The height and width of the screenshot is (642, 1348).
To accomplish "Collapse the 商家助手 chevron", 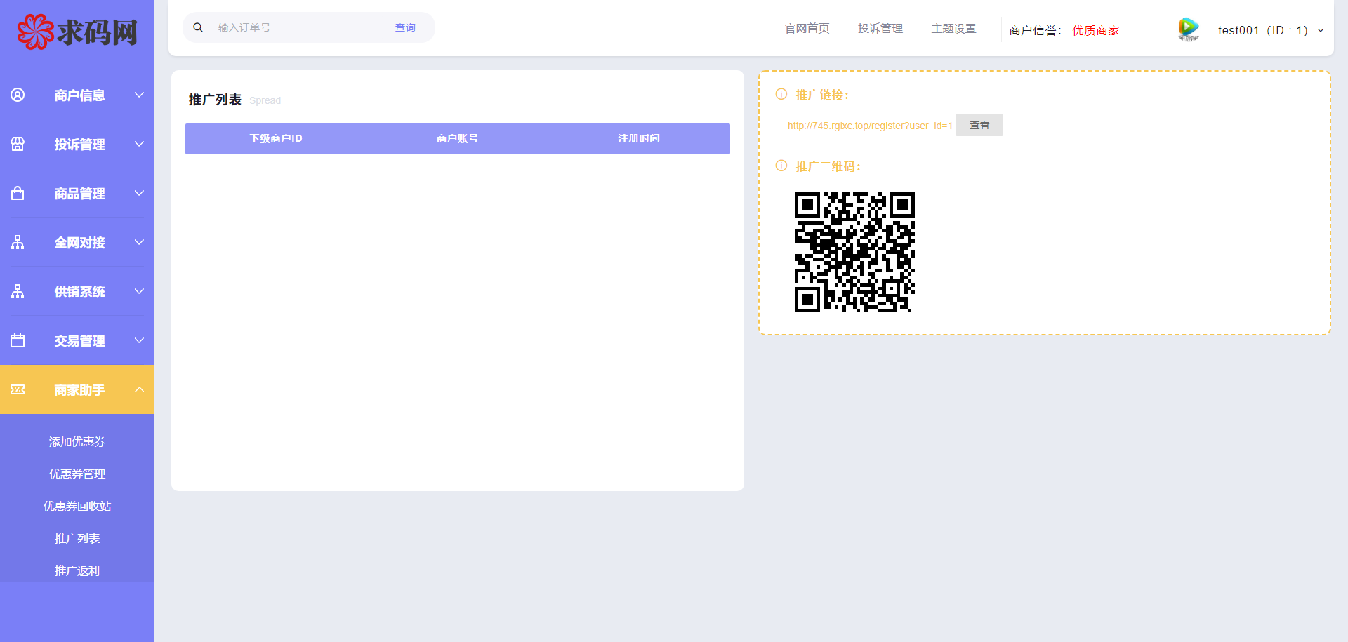I will [139, 389].
